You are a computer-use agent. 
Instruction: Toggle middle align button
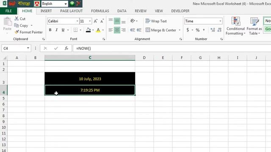click(117, 21)
